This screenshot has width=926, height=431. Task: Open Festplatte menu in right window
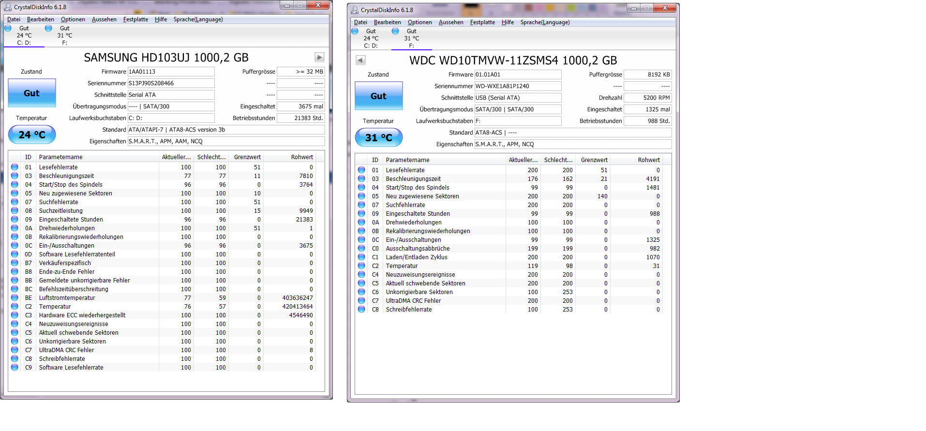pos(482,22)
